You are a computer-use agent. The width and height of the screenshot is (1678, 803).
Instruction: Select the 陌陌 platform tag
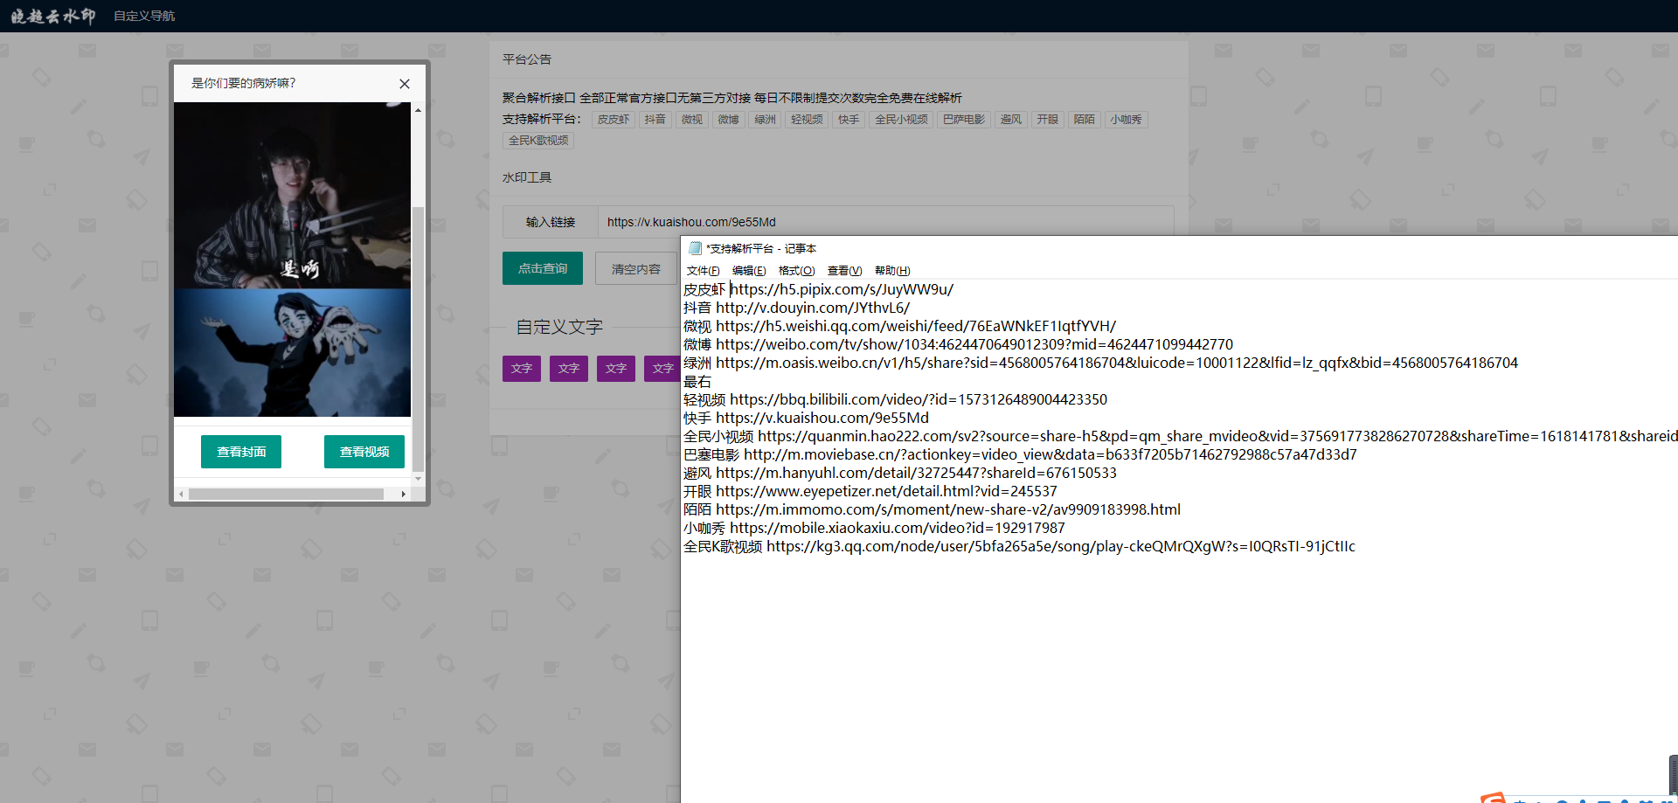click(x=1084, y=119)
